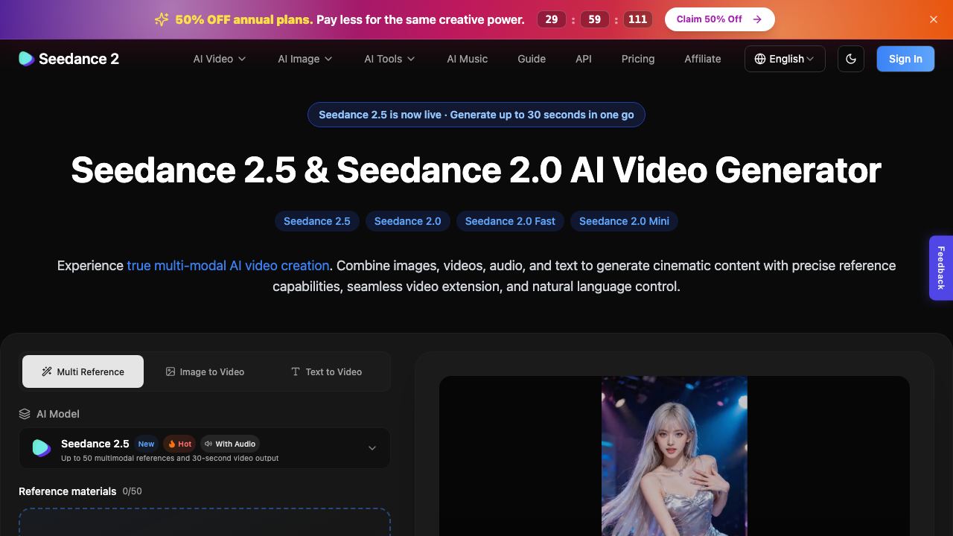Click the 0/50 reference count
This screenshot has height=536, width=953.
click(132, 491)
